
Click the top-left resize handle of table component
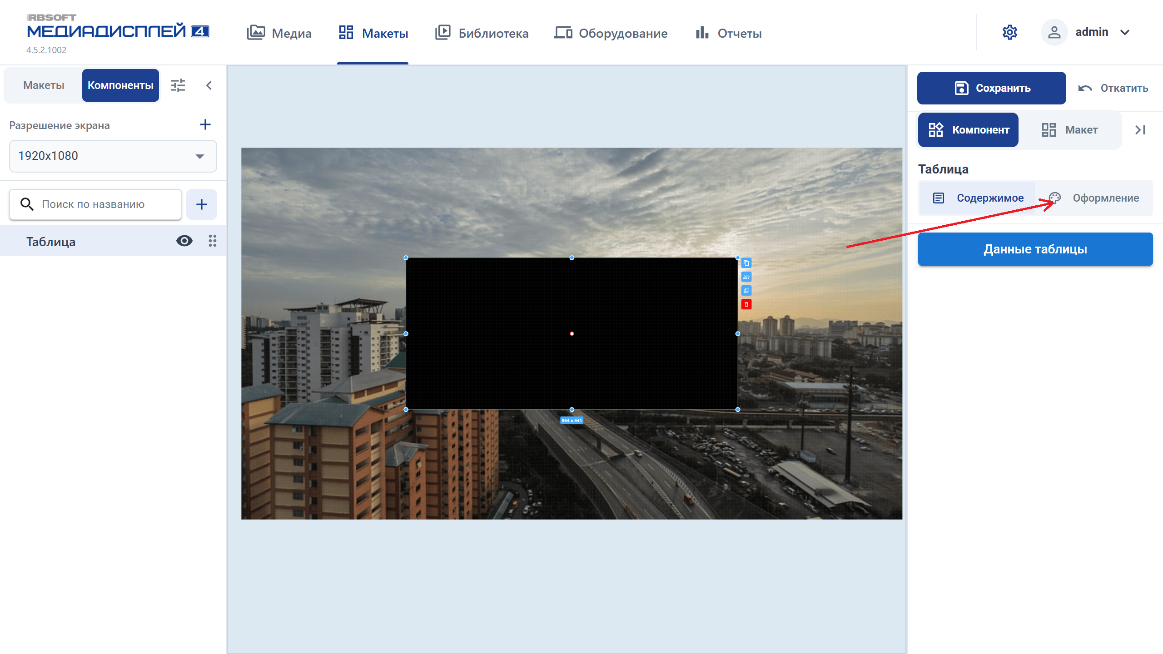406,258
